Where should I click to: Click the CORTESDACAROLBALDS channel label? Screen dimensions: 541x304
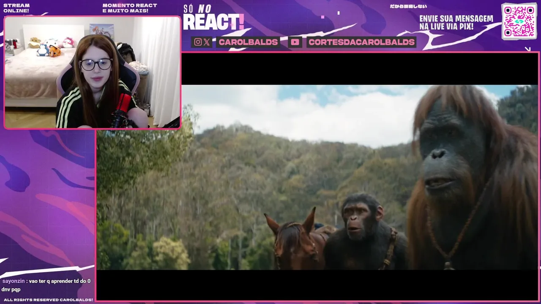361,42
